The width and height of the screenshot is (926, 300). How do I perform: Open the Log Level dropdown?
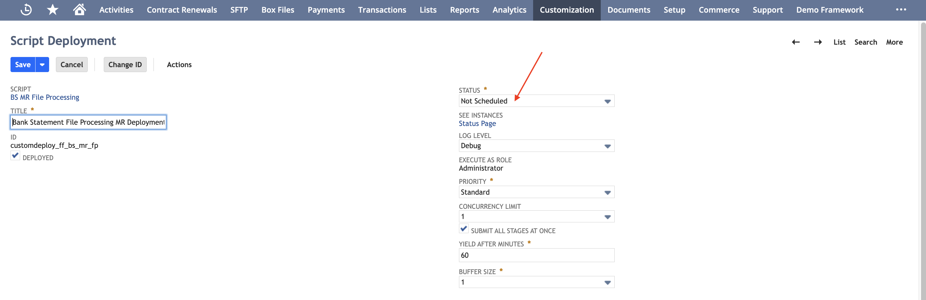click(x=536, y=146)
